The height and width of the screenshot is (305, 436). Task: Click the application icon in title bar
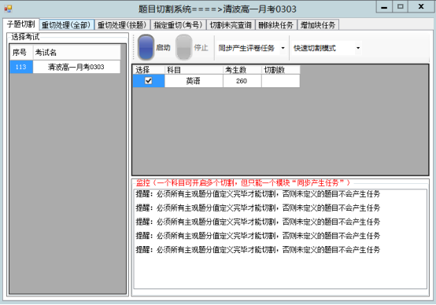tap(8, 9)
